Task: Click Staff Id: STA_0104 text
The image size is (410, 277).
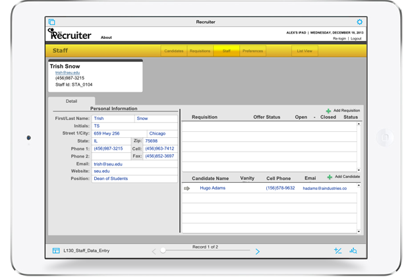Action: point(74,84)
